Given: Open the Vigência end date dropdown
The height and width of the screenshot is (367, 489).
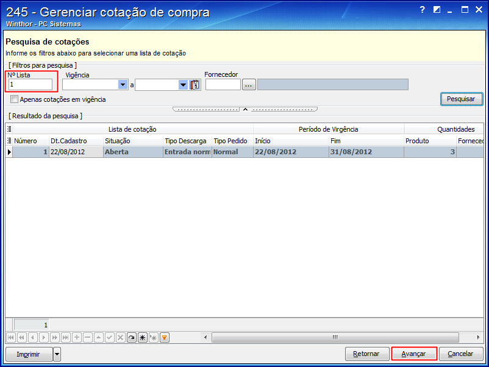Looking at the screenshot, I should (183, 85).
